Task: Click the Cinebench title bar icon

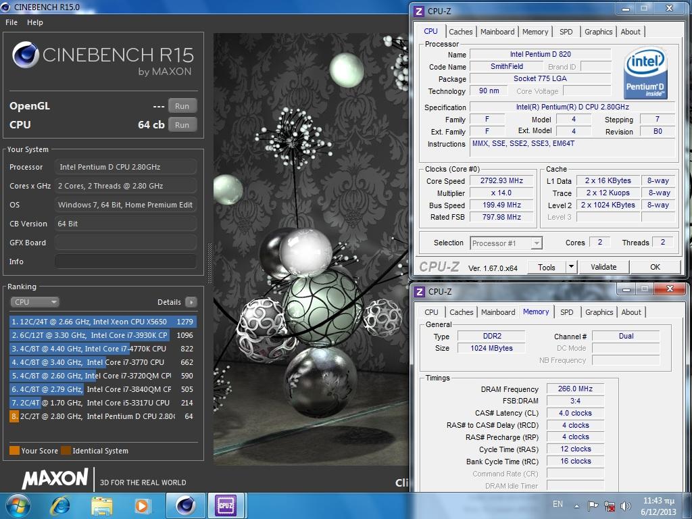Action: click(x=5, y=7)
